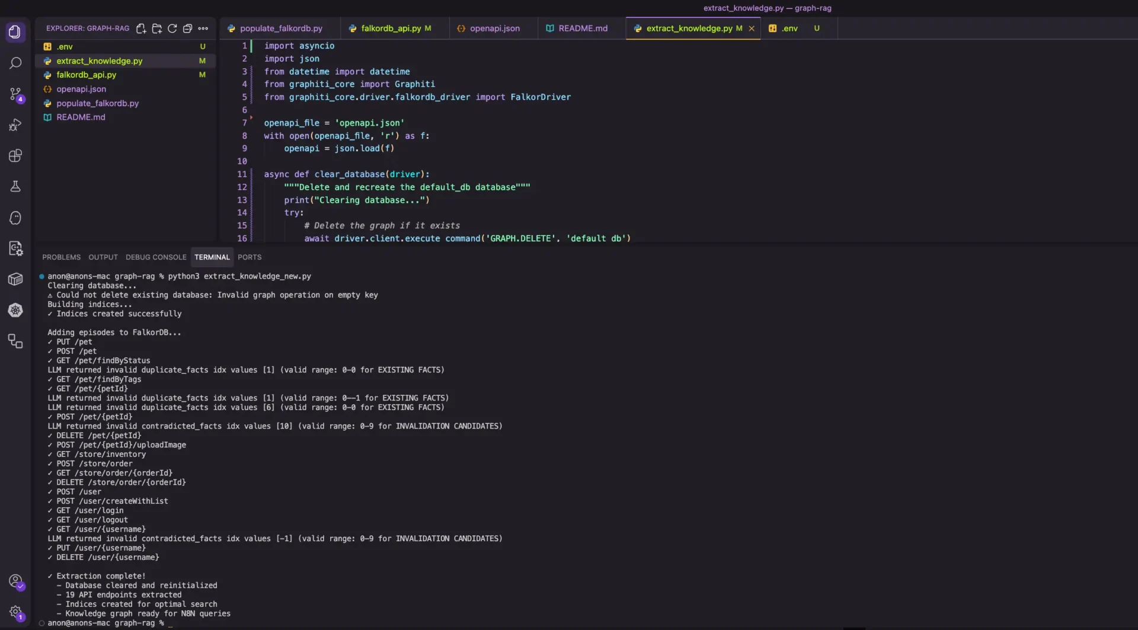Open the Kubernetes view in sidebar
Viewport: 1138px width, 630px height.
(x=15, y=310)
